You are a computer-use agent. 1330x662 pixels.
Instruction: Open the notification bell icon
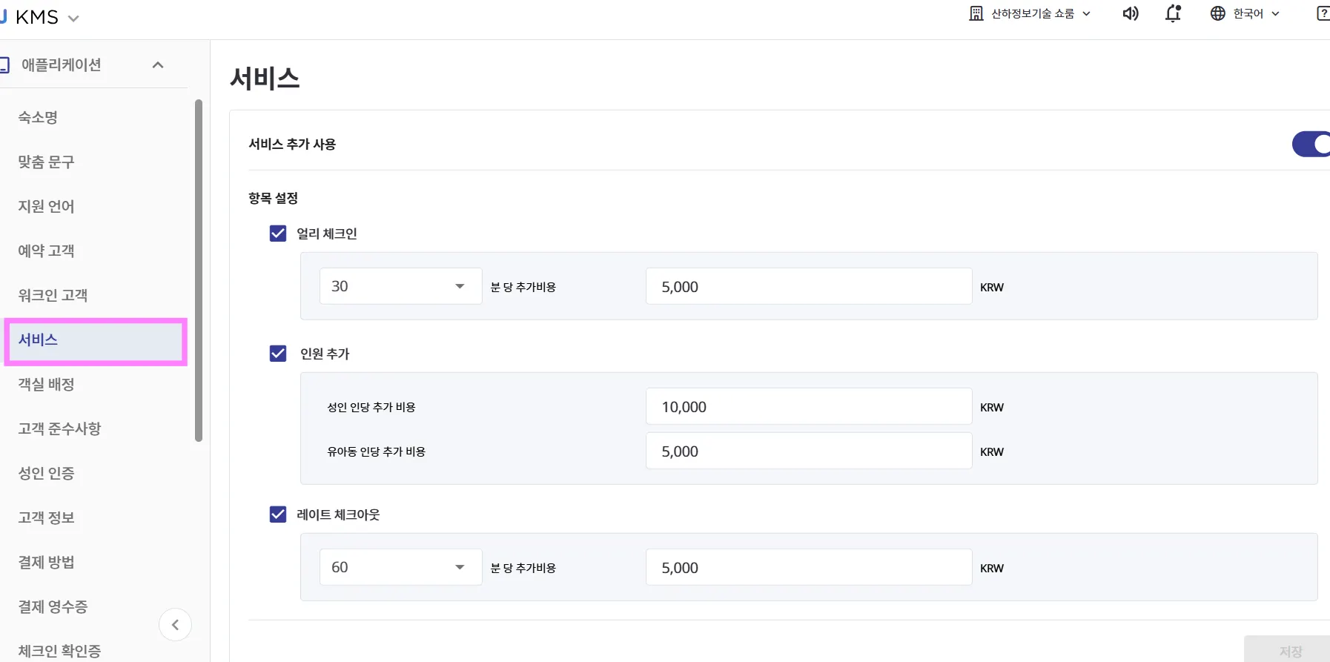pos(1173,14)
